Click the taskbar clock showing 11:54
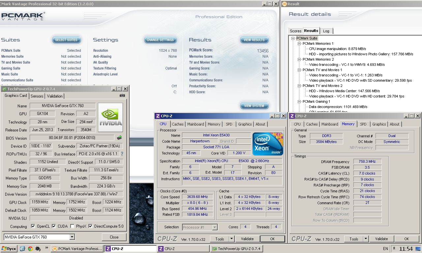Screen dimensions: 422x253 (x=406, y=249)
